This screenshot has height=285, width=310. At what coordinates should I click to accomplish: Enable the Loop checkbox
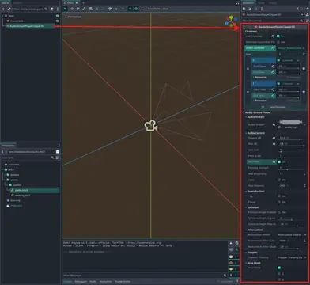[279, 180]
